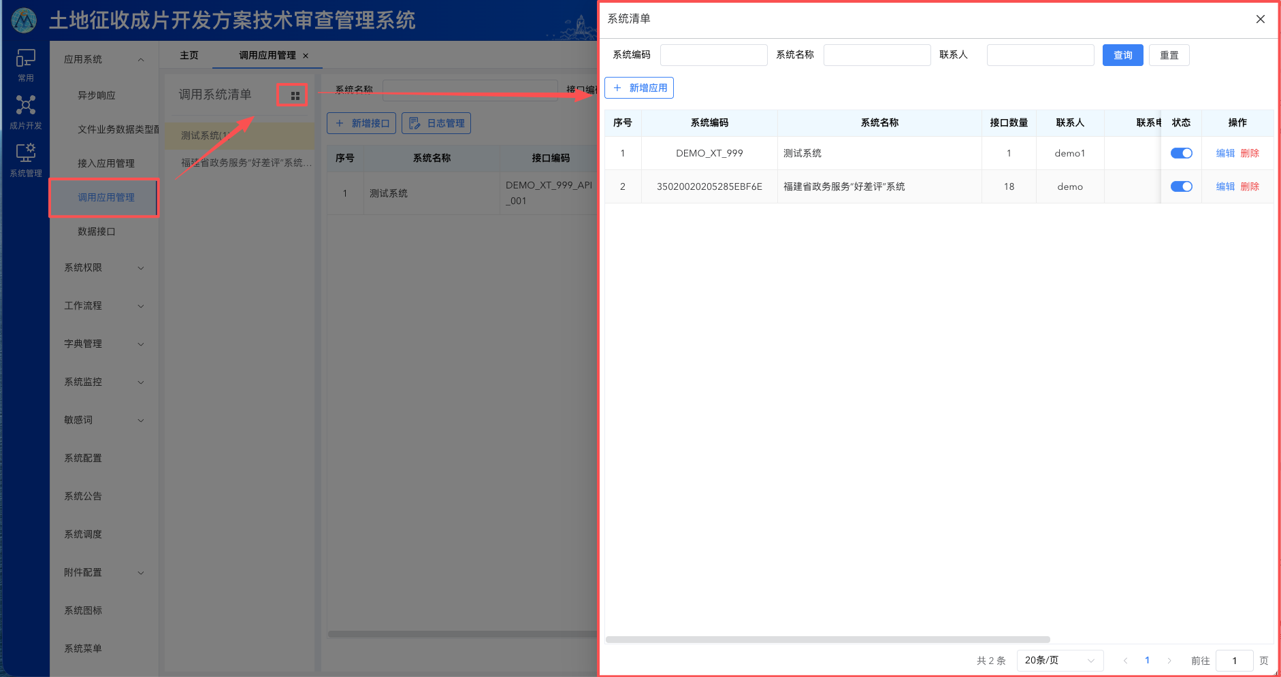
Task: Click the grid icon beside 调用系统清单
Action: (x=293, y=95)
